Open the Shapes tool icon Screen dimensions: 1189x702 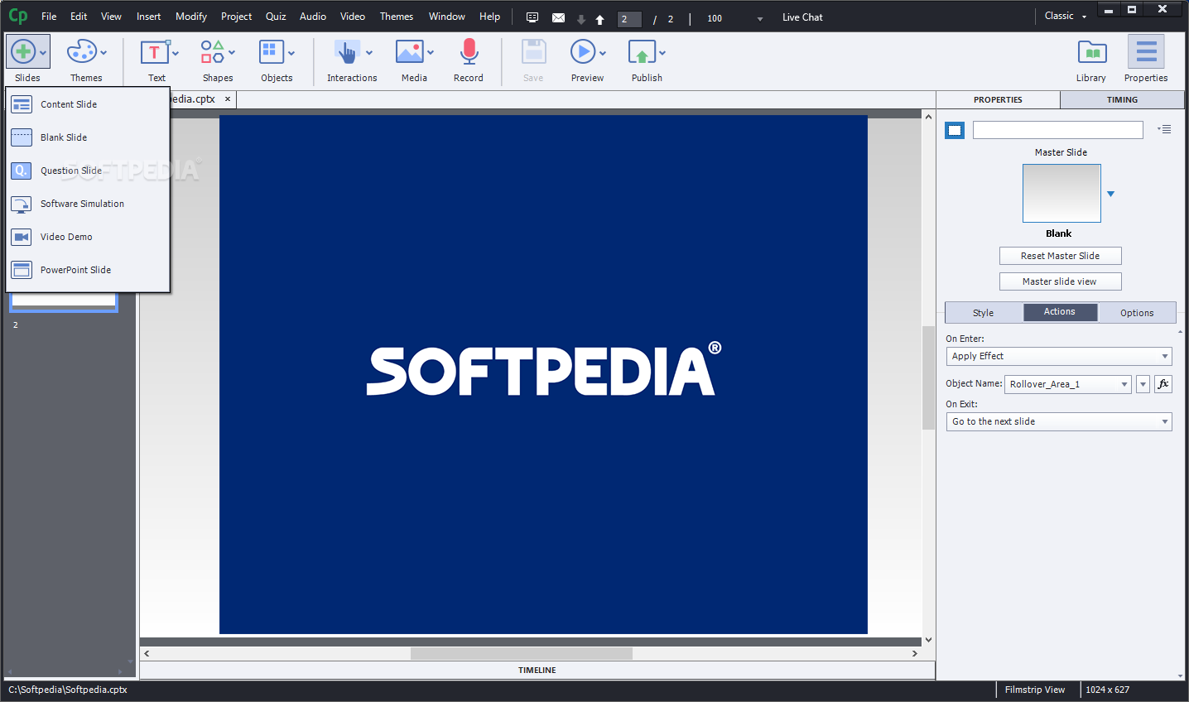(213, 52)
